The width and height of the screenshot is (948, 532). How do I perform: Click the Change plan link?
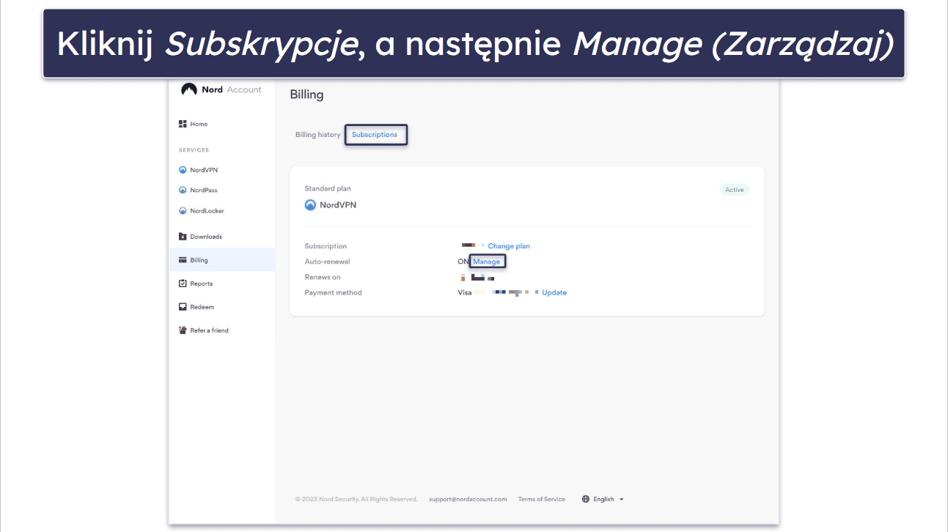[x=509, y=246]
